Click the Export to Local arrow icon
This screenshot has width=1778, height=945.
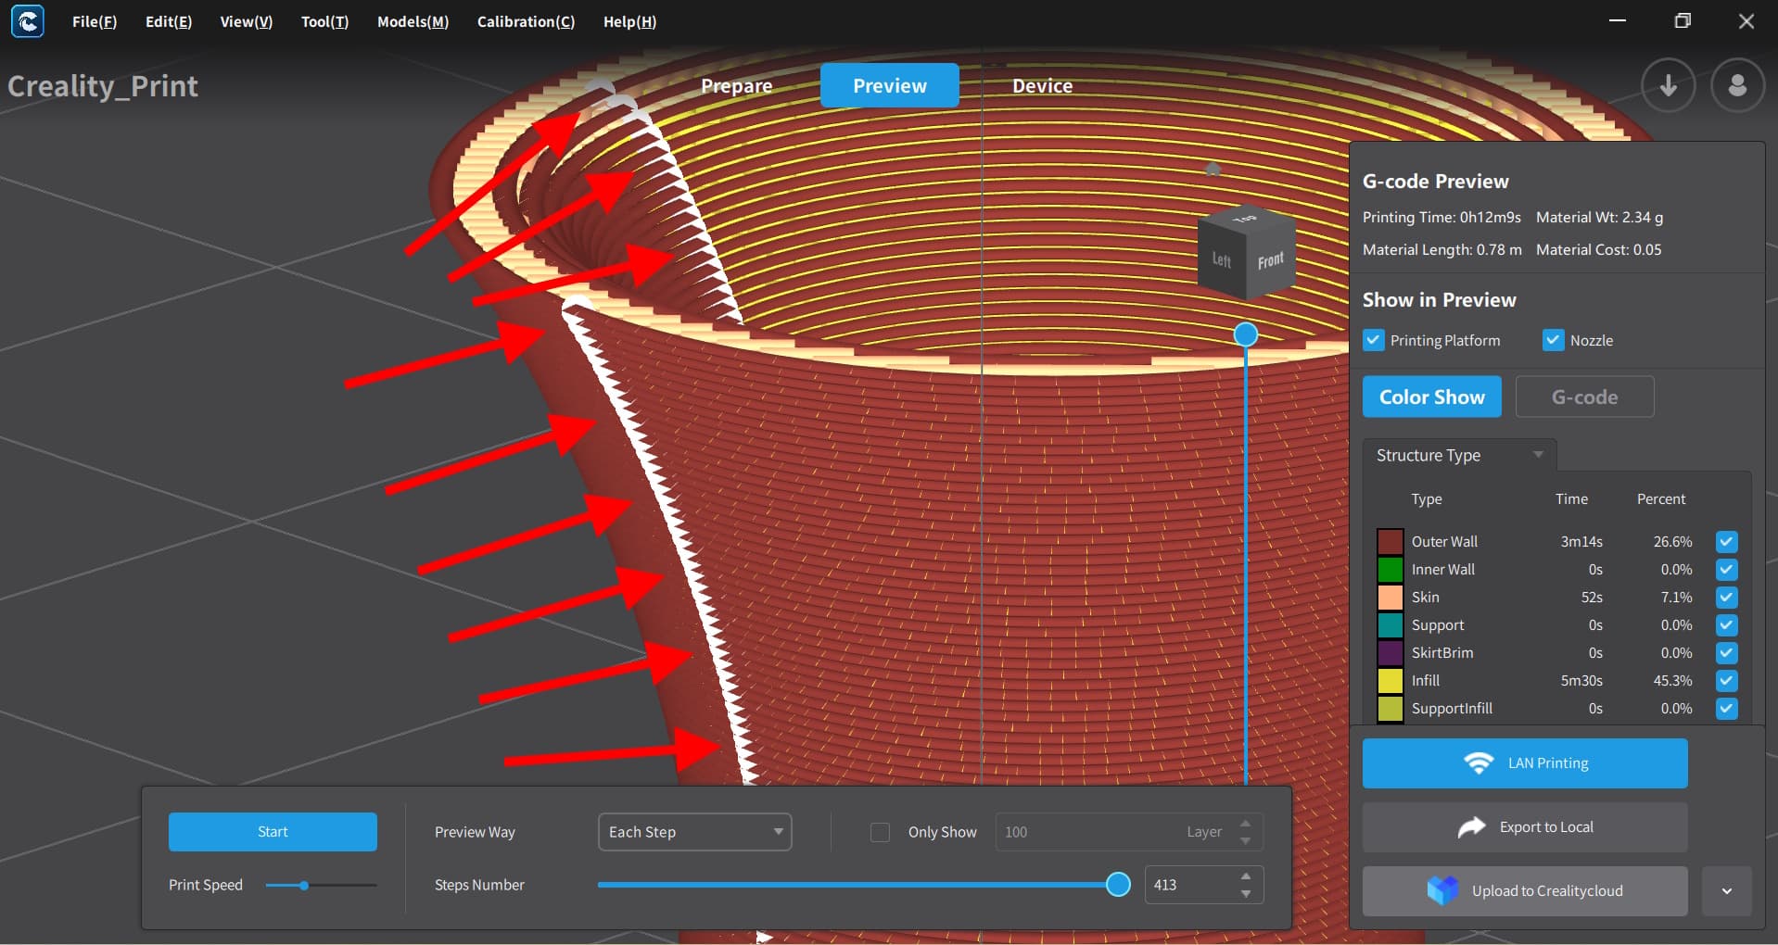(1471, 827)
